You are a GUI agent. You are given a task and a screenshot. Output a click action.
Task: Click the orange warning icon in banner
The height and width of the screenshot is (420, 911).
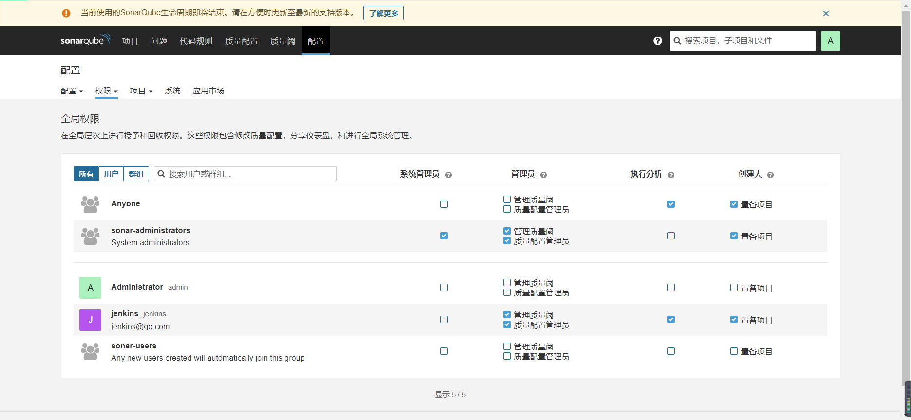coord(66,13)
